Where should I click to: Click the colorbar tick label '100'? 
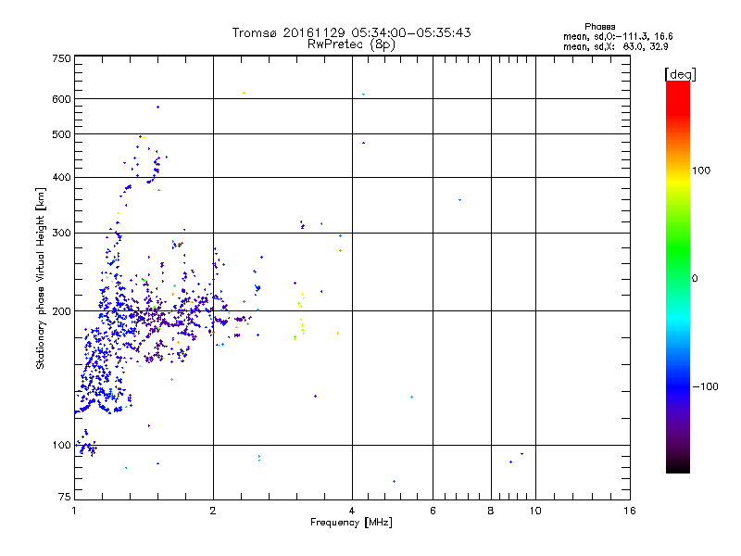pyautogui.click(x=701, y=171)
